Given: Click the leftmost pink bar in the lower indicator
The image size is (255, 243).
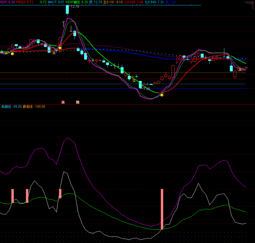Looking at the screenshot, I should (x=13, y=196).
